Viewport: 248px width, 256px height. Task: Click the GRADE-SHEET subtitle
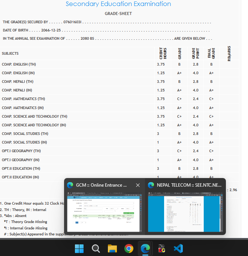coord(118,14)
